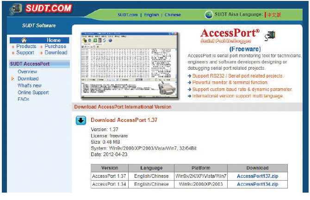Image resolution: width=310 pixels, height=200 pixels.
Task: Open the Home menu item
Action: 54,40
